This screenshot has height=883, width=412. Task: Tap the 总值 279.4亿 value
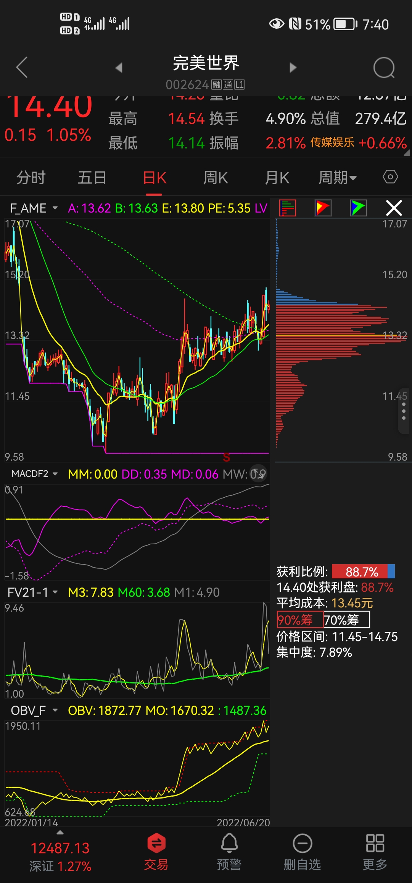click(381, 118)
